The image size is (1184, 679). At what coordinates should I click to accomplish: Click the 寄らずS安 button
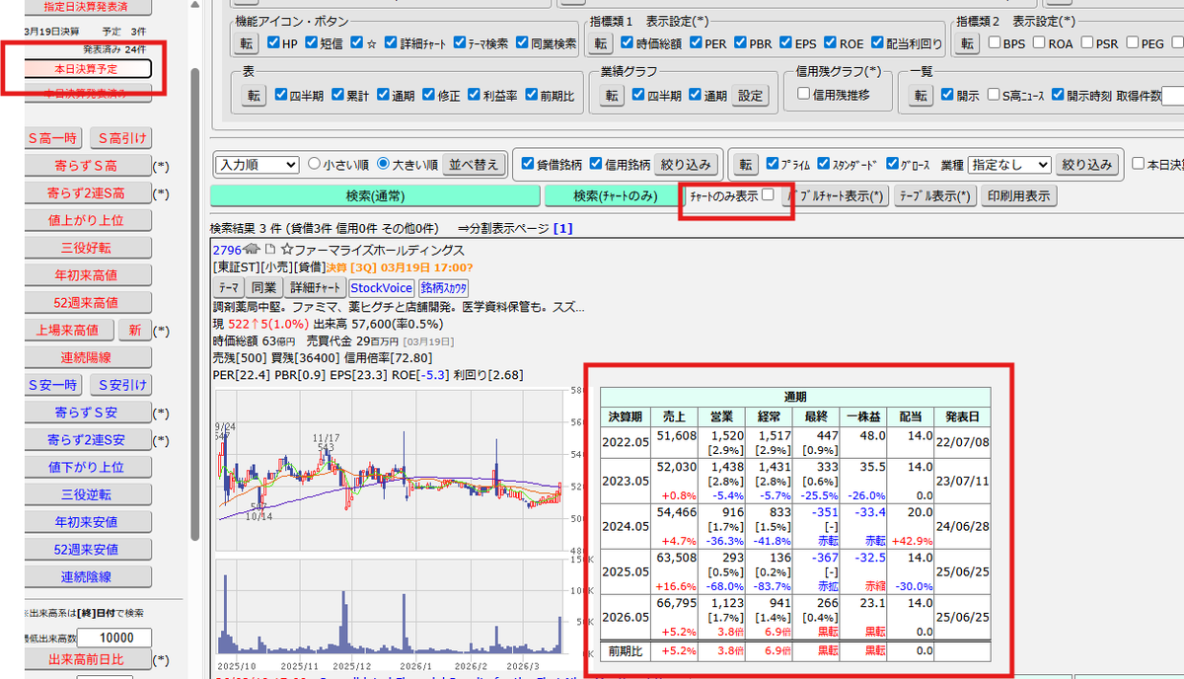[x=87, y=413]
